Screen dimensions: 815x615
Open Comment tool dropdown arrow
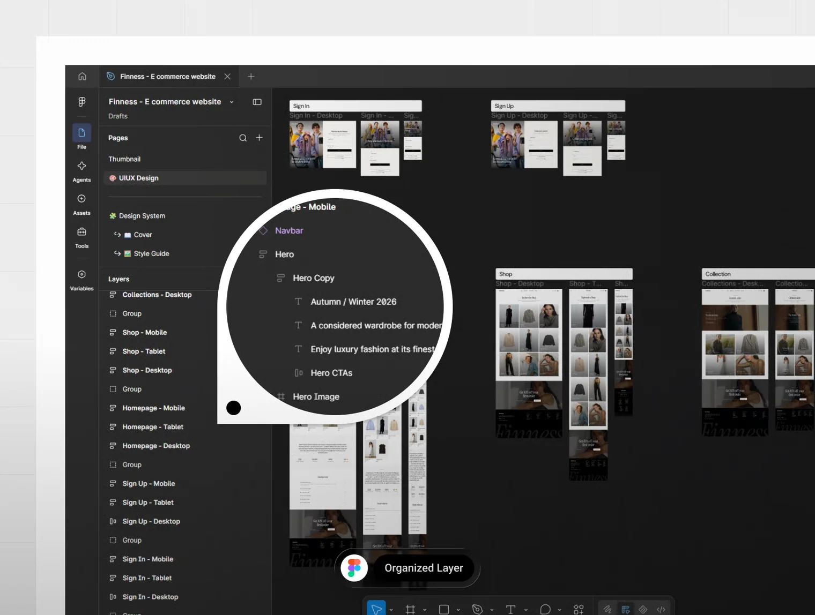pyautogui.click(x=559, y=610)
